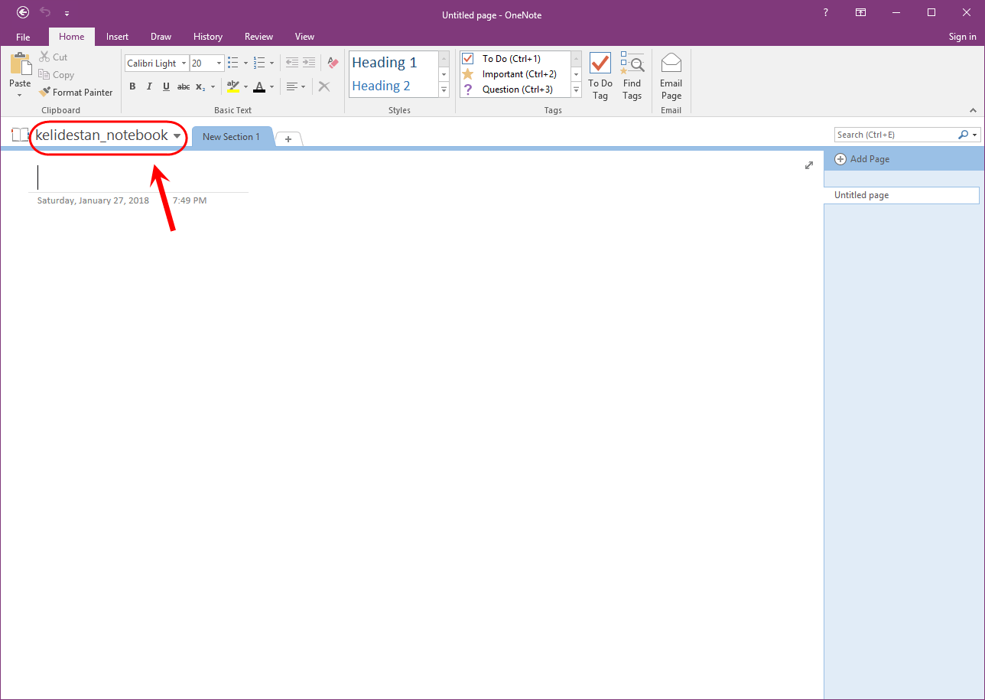This screenshot has width=985, height=700.
Task: Open the File menu
Action: coord(23,37)
